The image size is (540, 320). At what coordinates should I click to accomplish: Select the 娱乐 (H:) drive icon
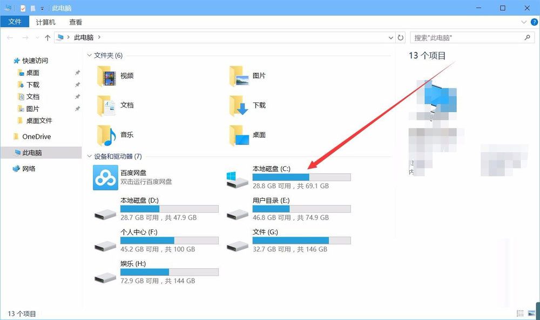(x=105, y=277)
